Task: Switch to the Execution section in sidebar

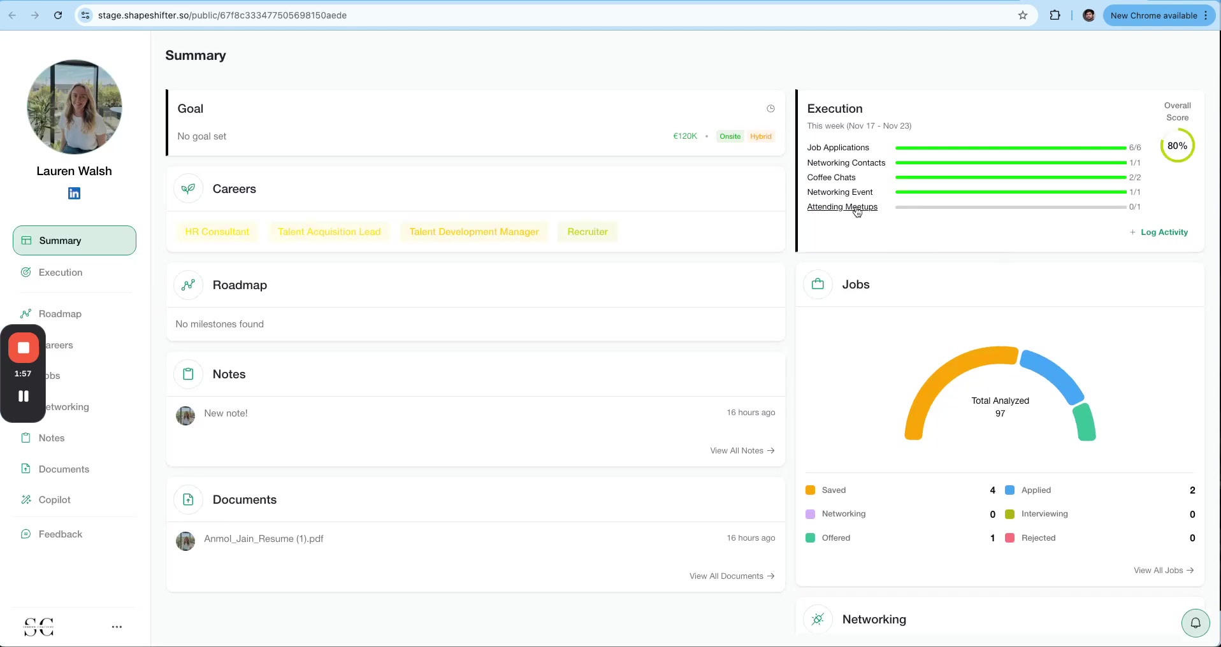Action: click(61, 272)
